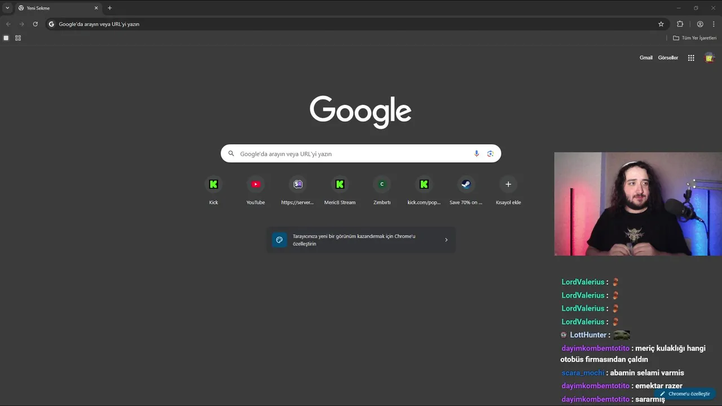722x406 pixels.
Task: Click the magnifier icon in the search box
Action: pyautogui.click(x=231, y=154)
